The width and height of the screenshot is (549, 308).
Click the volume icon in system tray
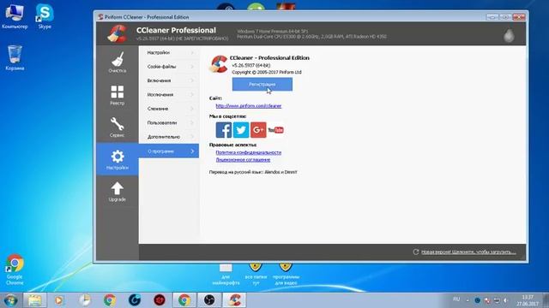[x=506, y=300]
